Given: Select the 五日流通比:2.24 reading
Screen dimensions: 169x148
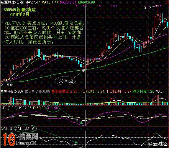Looking at the screenshot, I should click(91, 92).
